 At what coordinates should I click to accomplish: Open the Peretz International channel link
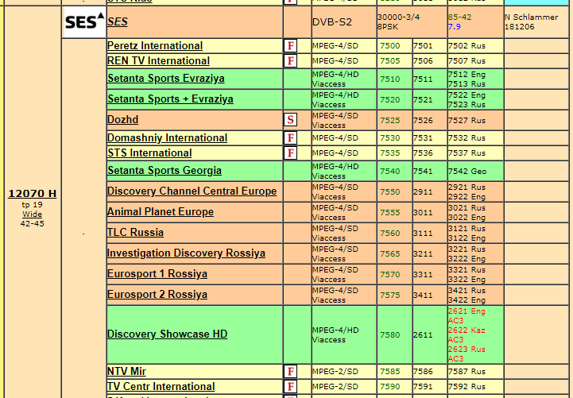pyautogui.click(x=155, y=45)
